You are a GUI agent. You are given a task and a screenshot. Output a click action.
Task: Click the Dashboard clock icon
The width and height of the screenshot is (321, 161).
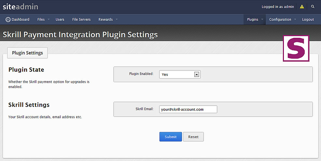[8, 20]
